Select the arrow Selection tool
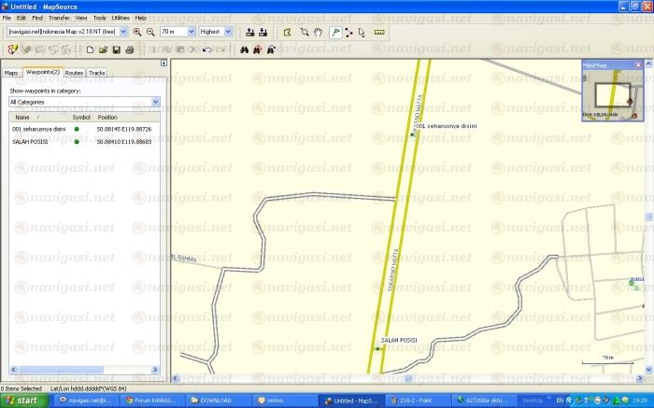Viewport: 654px width, 408px height. coord(362,31)
